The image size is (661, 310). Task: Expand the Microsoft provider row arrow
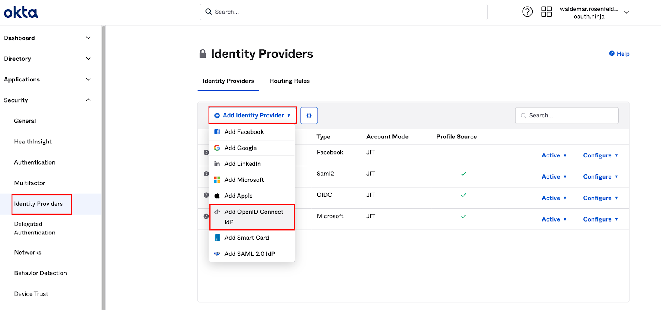(x=206, y=216)
